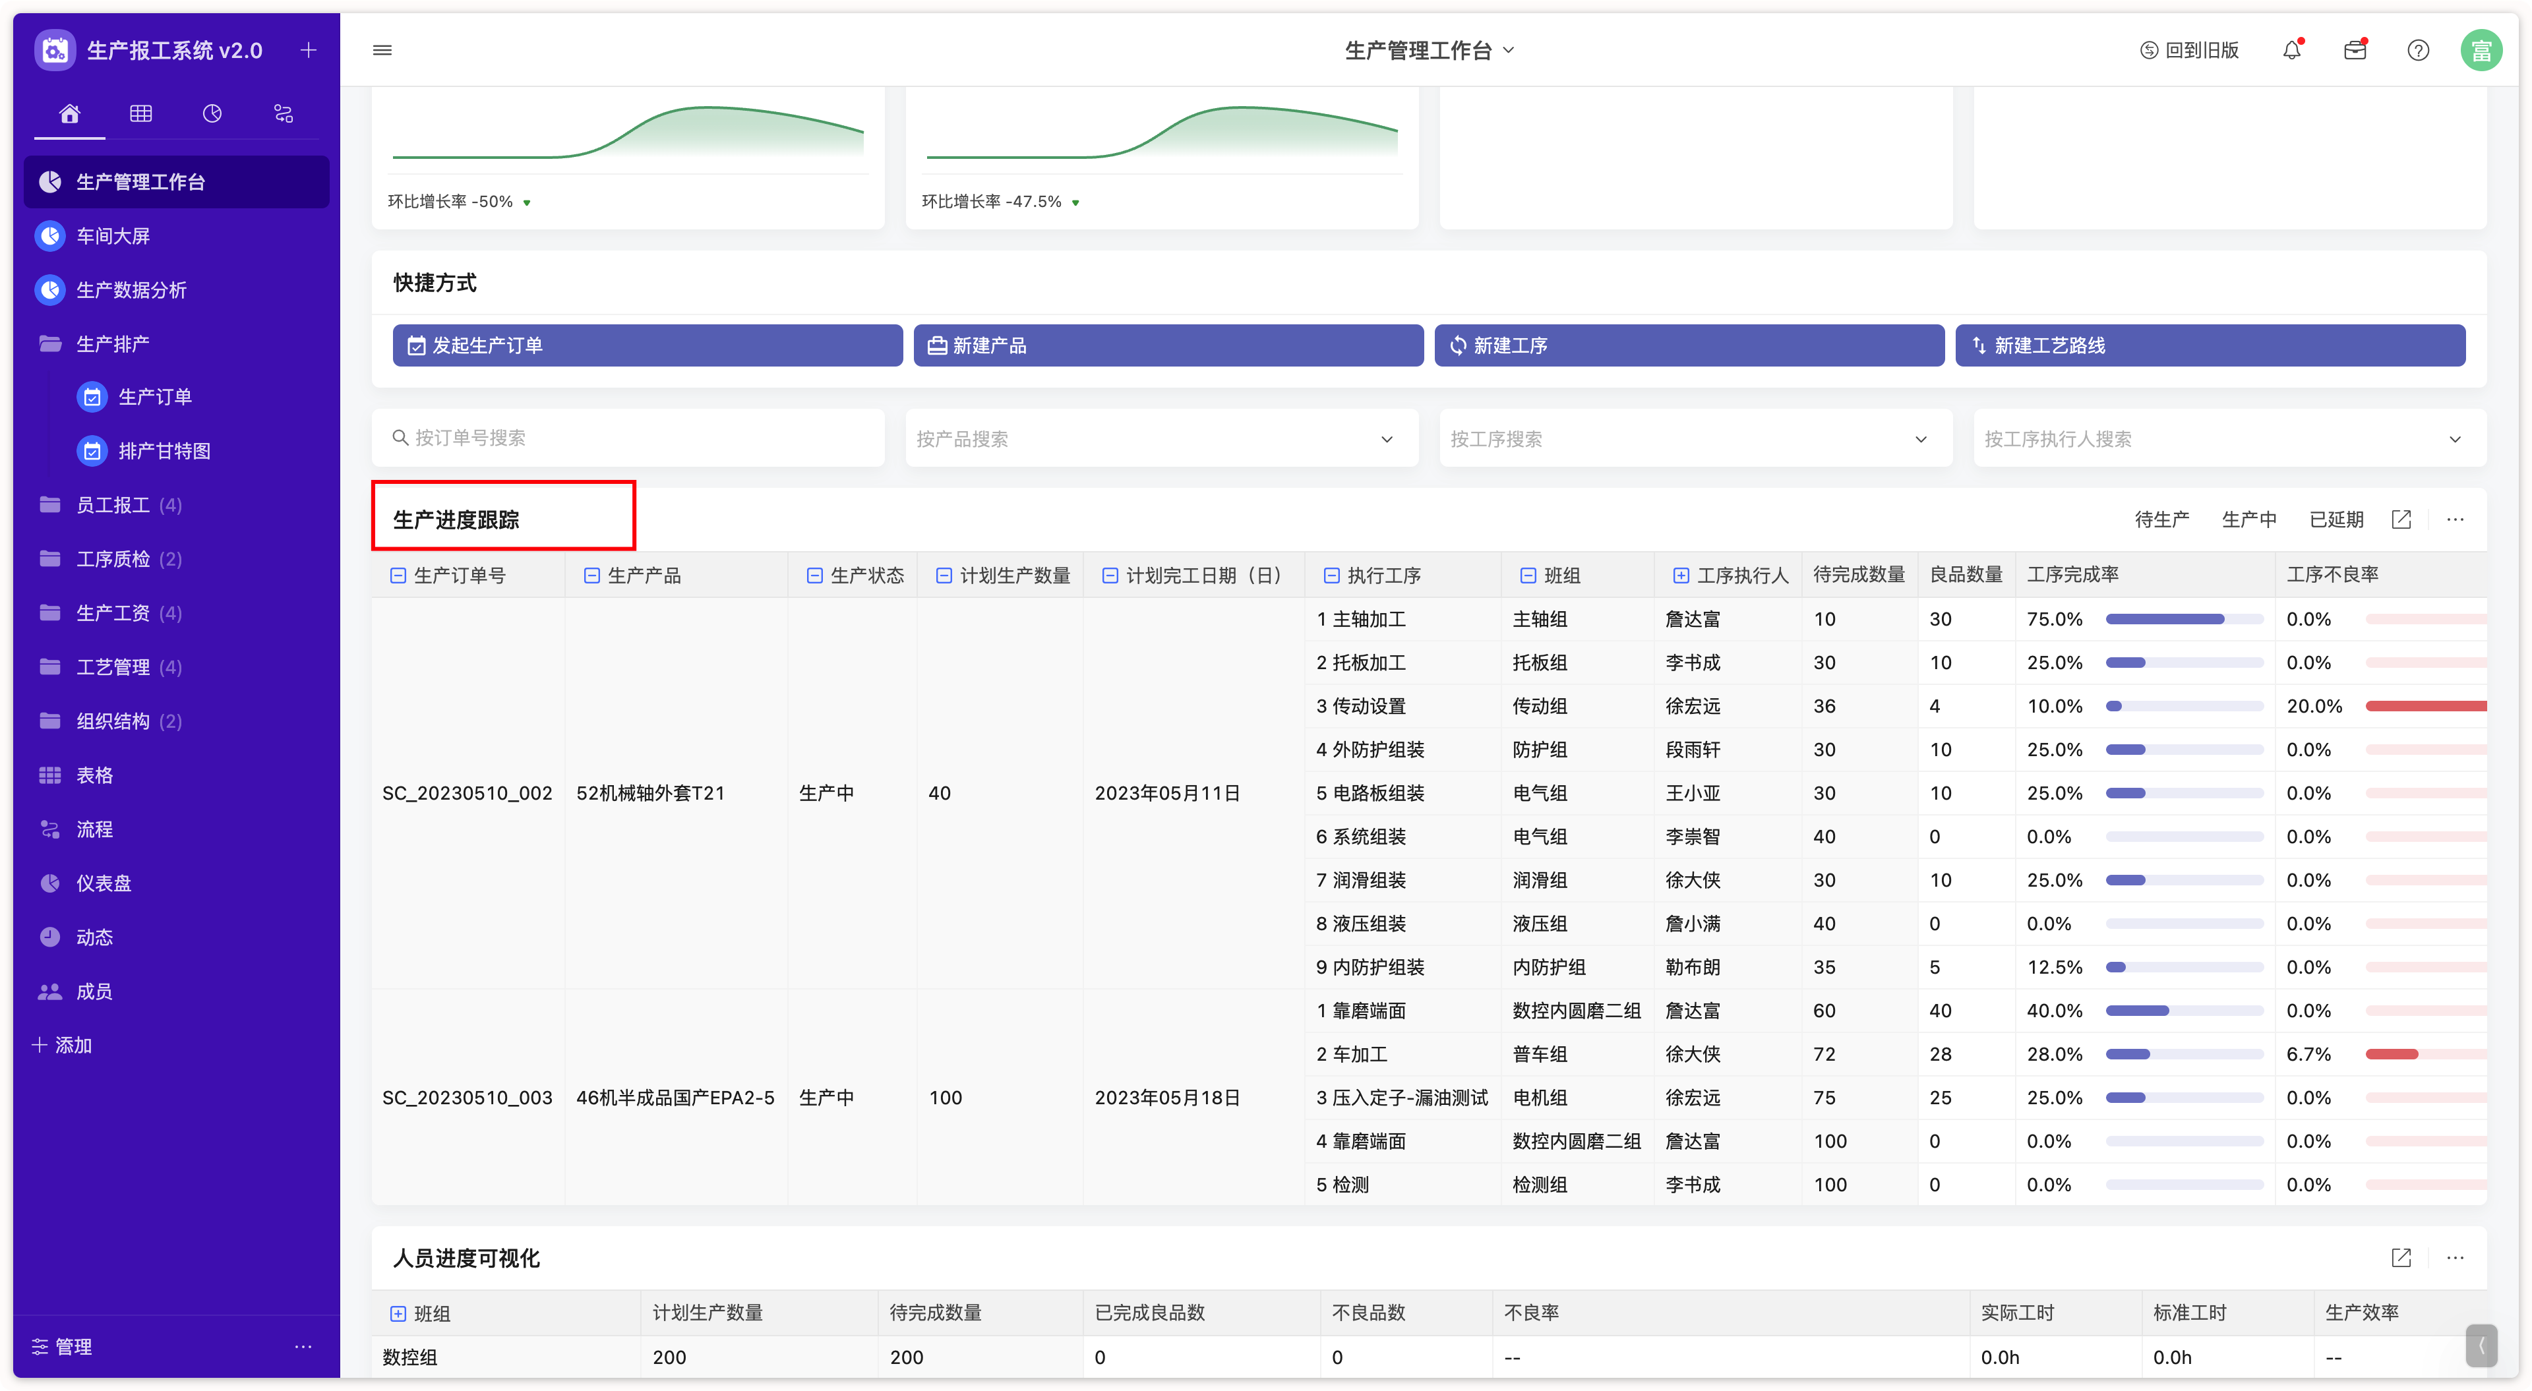Viewport: 2532px width, 1391px height.
Task: Switch to the table grid icon tab
Action: [140, 114]
